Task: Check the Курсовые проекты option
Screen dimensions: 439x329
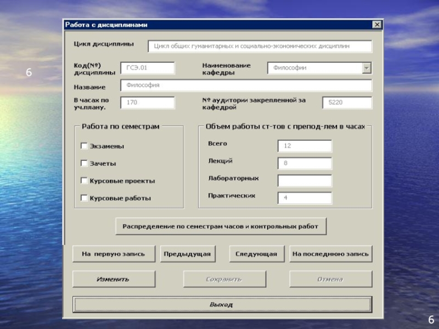Action: pyautogui.click(x=85, y=180)
